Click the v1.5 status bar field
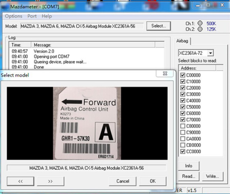Viewport: 230px width, 194px height. pyautogui.click(x=194, y=190)
